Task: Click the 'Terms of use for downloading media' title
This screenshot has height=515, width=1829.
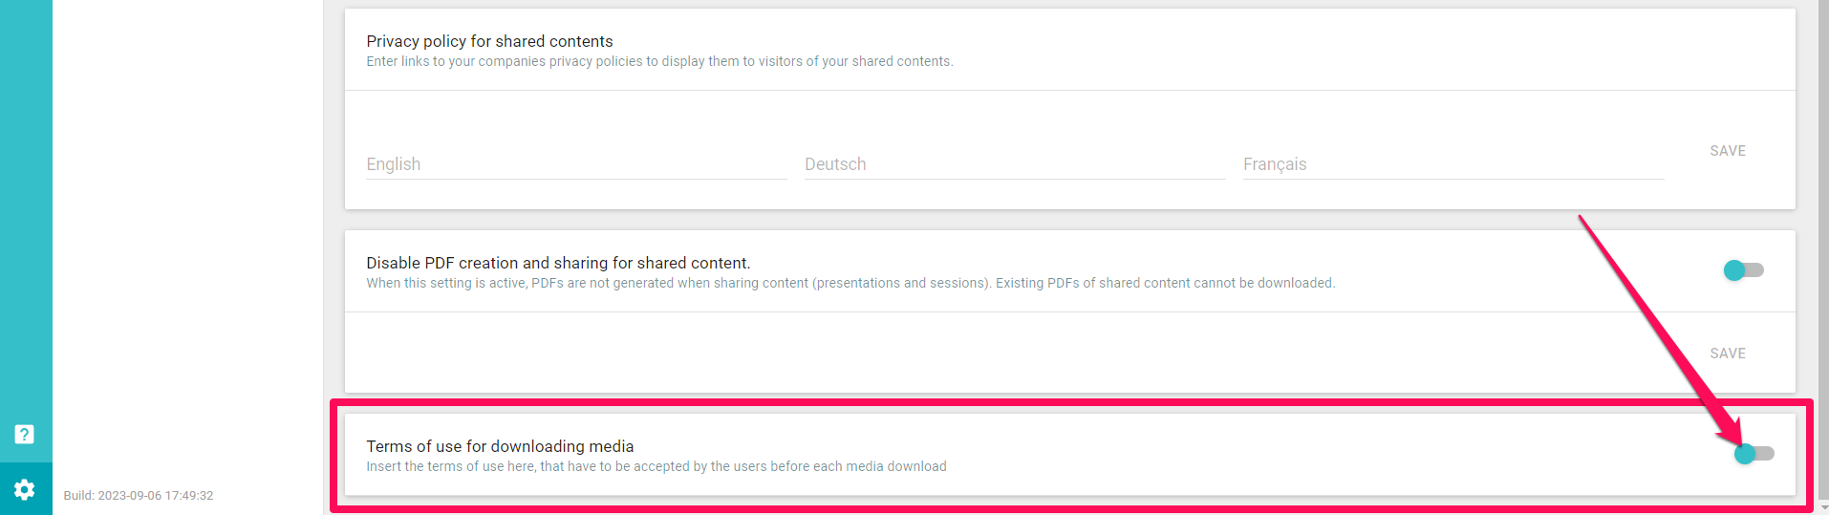Action: [500, 446]
